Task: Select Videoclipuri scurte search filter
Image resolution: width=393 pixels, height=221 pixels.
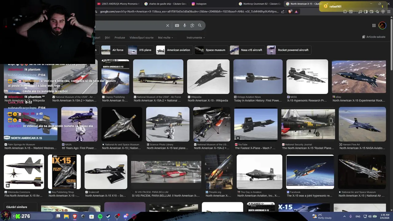Action: [x=141, y=37]
